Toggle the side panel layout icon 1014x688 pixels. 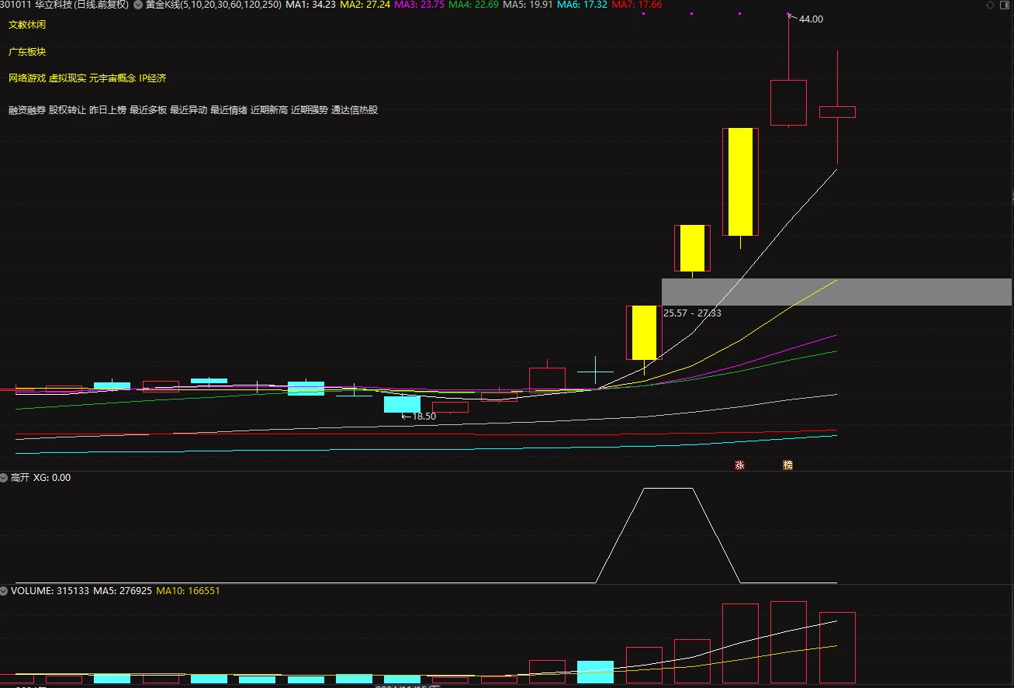[x=1004, y=5]
